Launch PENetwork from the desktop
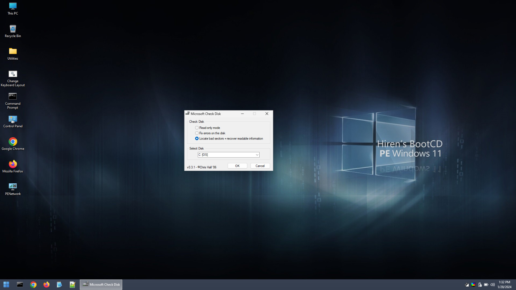516x290 pixels. (x=13, y=188)
